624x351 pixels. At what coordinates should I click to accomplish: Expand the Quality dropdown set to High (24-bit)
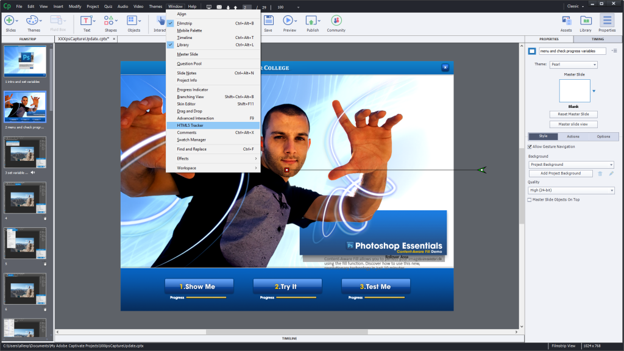(571, 191)
